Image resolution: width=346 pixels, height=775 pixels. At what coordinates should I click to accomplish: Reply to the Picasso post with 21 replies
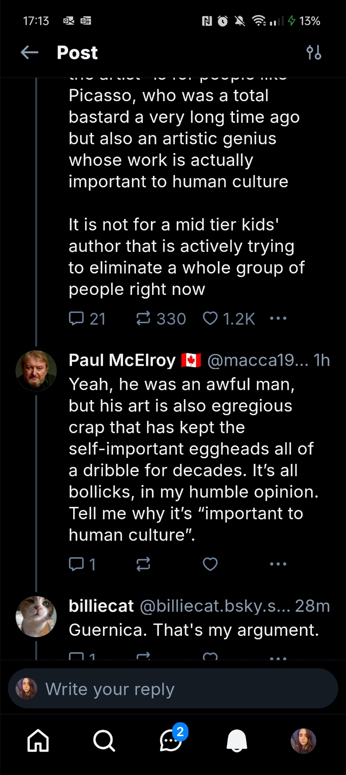pos(77,319)
